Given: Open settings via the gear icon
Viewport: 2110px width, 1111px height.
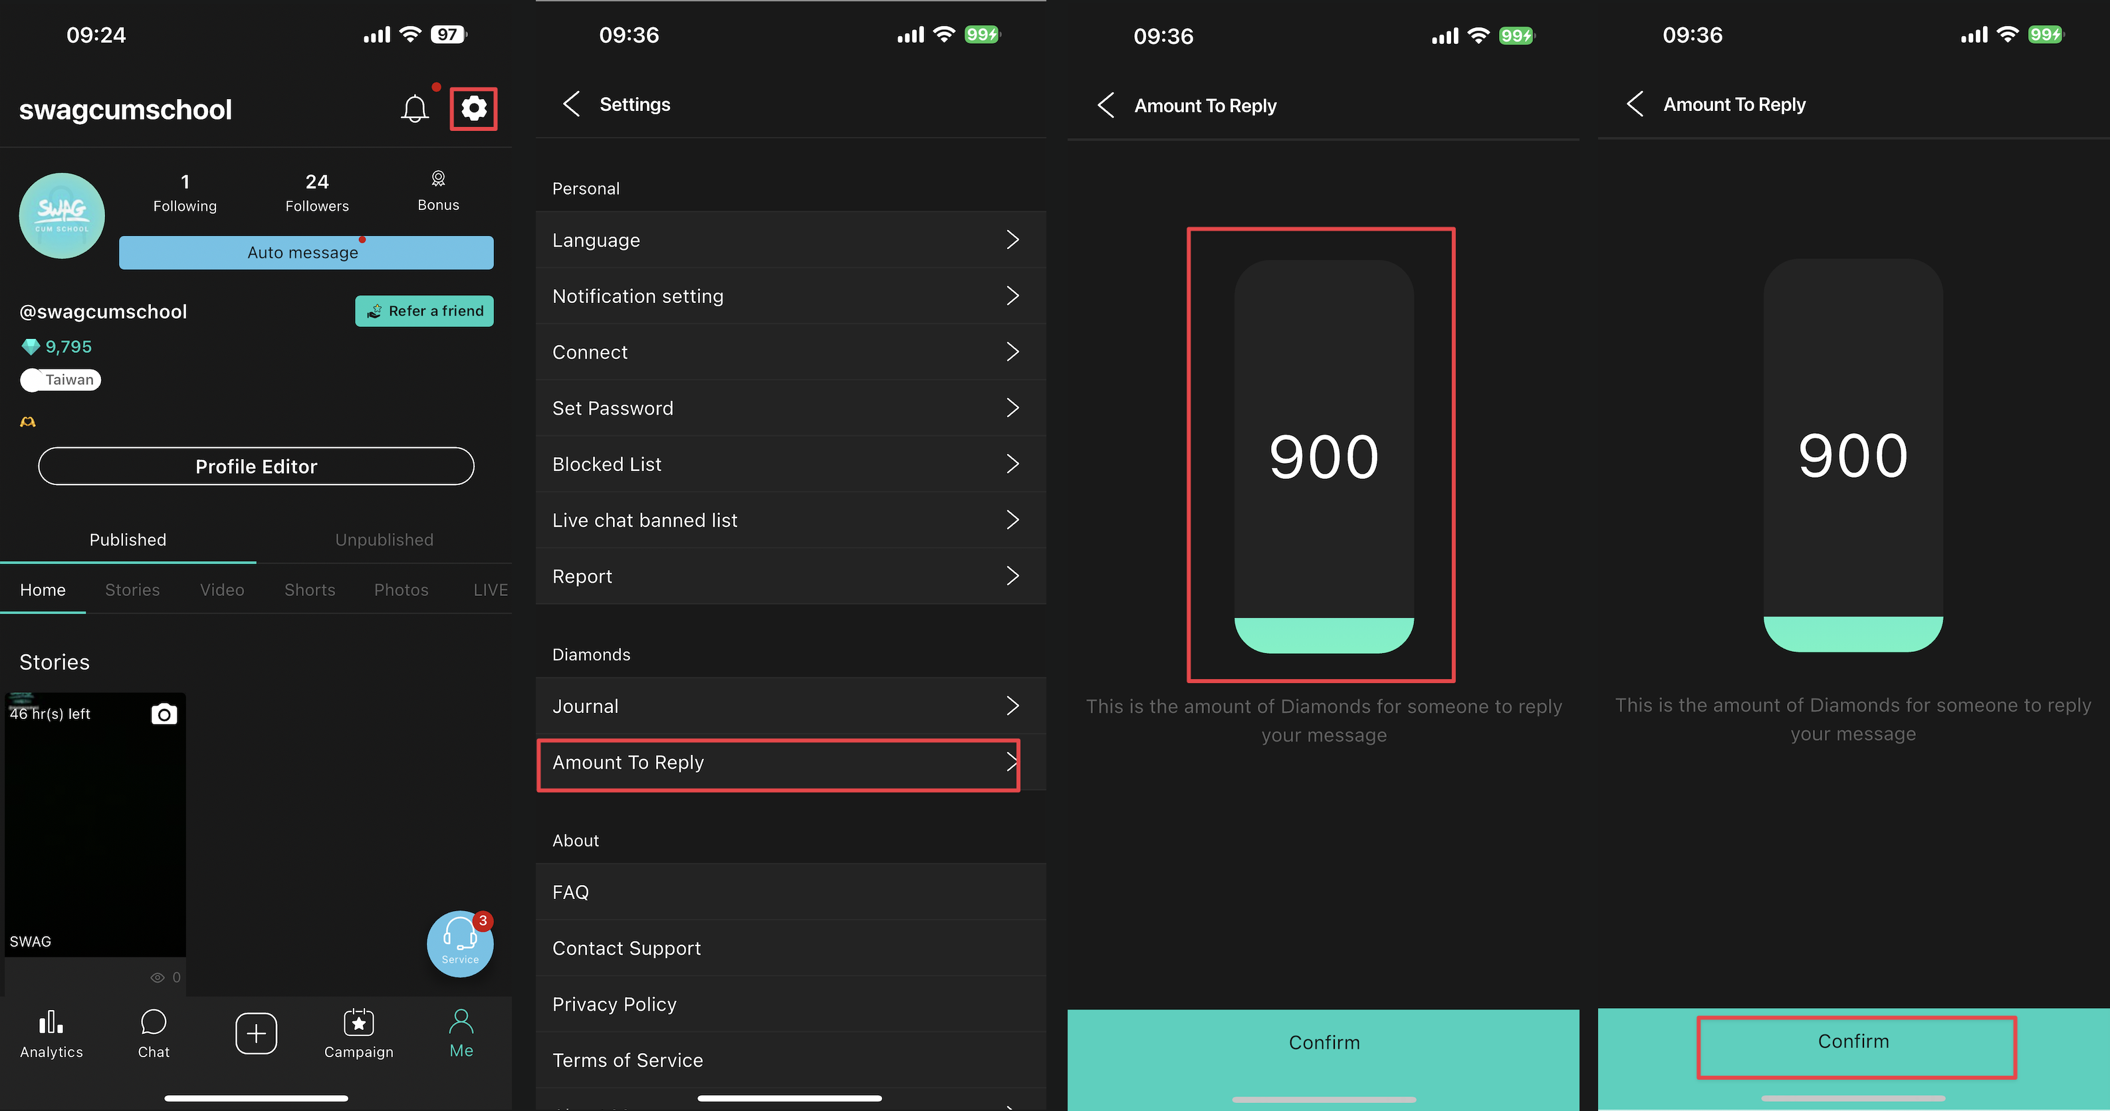Looking at the screenshot, I should coord(473,108).
